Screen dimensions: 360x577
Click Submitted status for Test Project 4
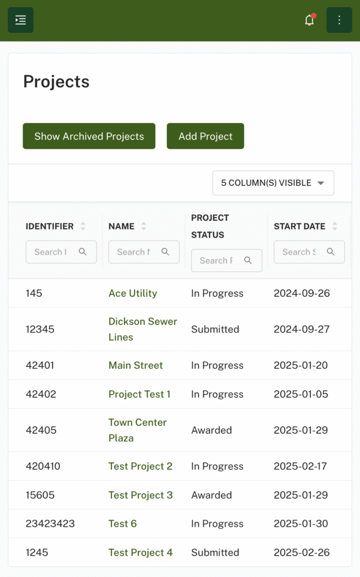(215, 552)
